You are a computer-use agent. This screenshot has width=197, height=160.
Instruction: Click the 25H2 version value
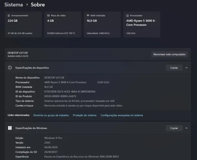click(x=47, y=142)
